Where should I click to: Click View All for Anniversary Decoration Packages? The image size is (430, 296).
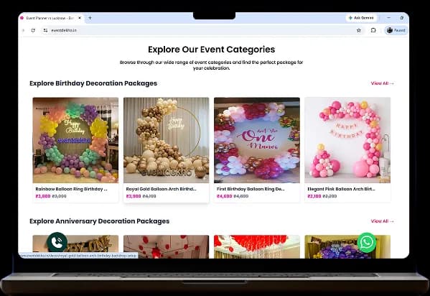(383, 221)
